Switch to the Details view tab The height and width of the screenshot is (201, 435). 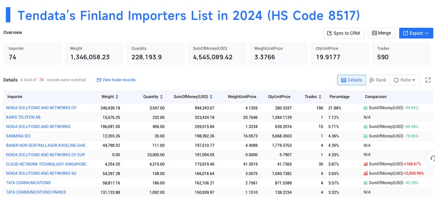(x=352, y=80)
